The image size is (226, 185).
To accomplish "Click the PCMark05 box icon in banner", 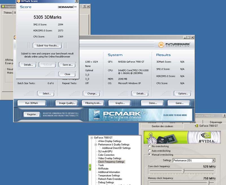I will coord(97,115).
